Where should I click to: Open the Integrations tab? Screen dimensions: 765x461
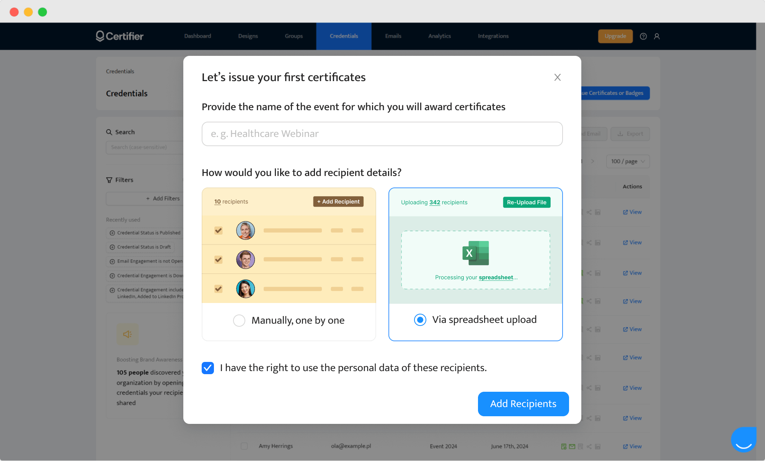tap(493, 36)
